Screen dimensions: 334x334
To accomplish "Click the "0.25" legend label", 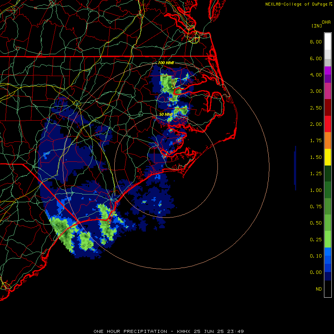I will coord(316,240).
